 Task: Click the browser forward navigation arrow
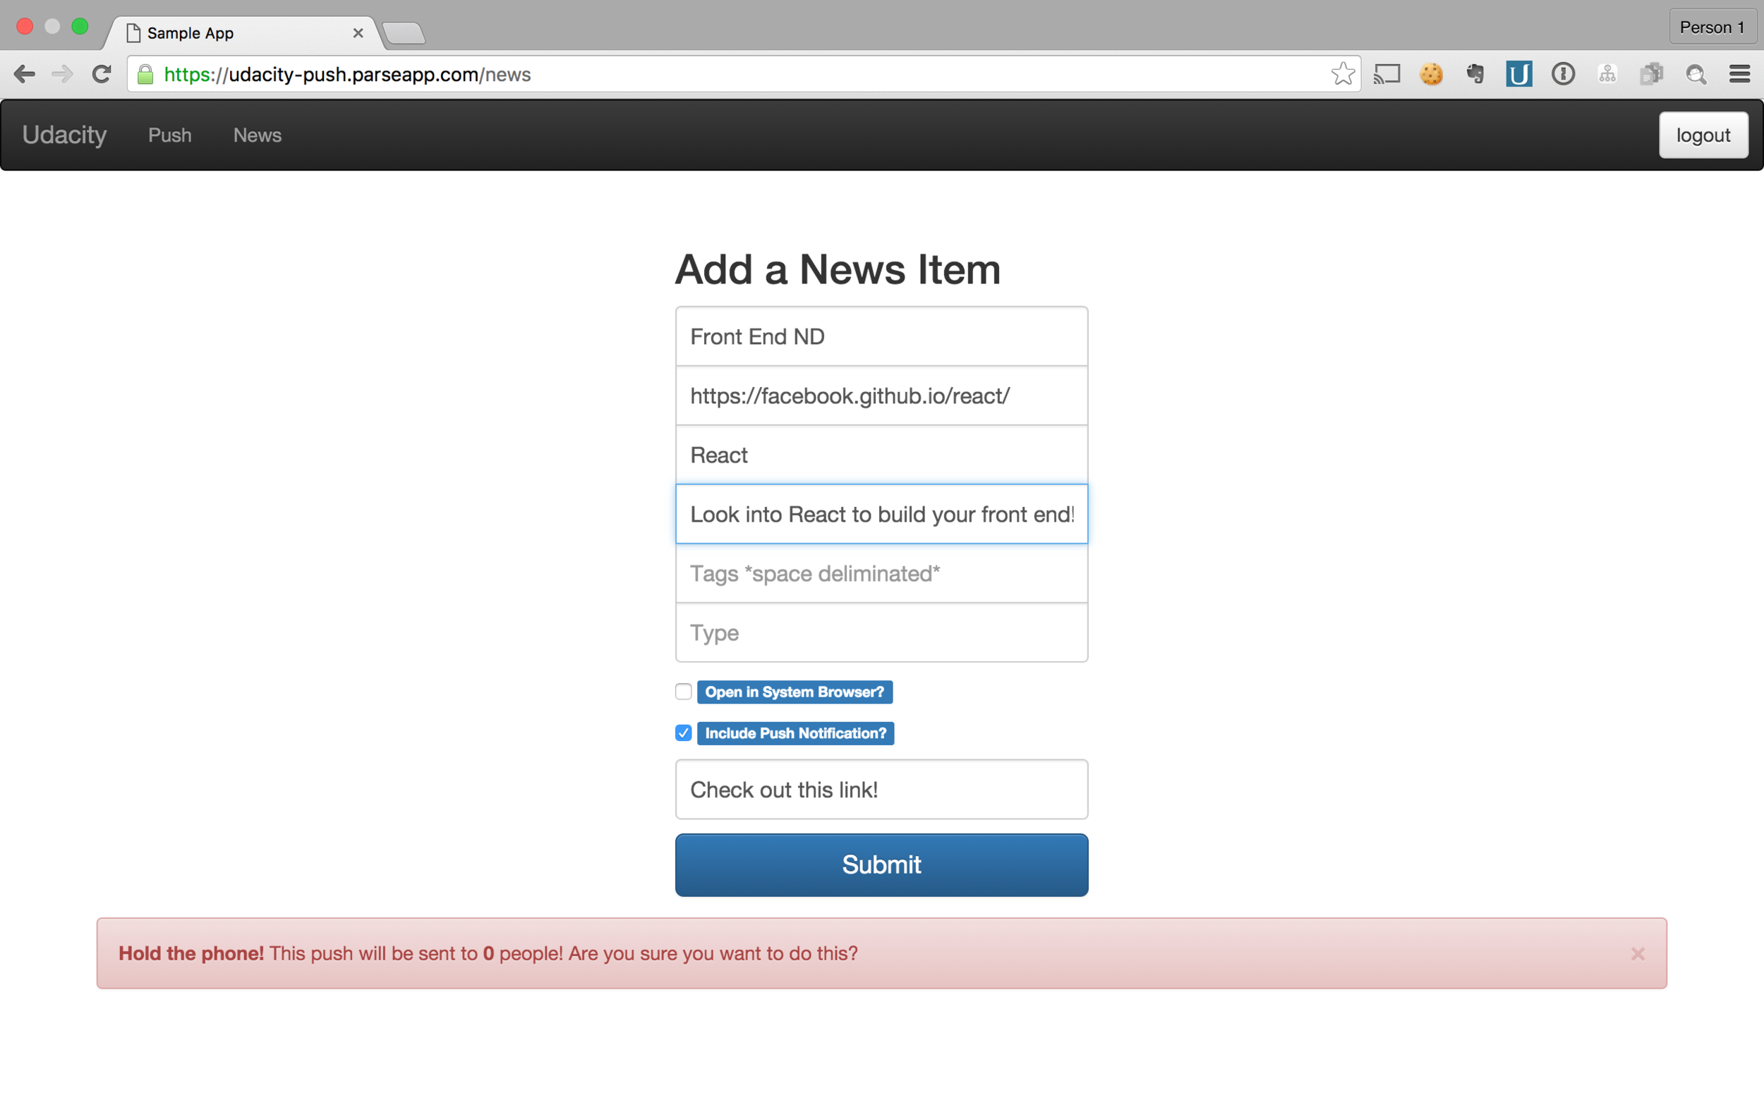coord(62,73)
